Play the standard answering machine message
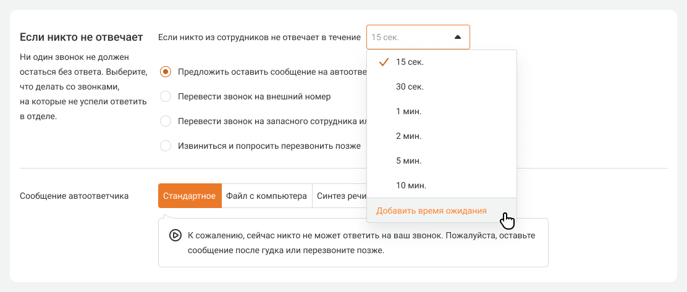The width and height of the screenshot is (687, 292). click(x=175, y=235)
